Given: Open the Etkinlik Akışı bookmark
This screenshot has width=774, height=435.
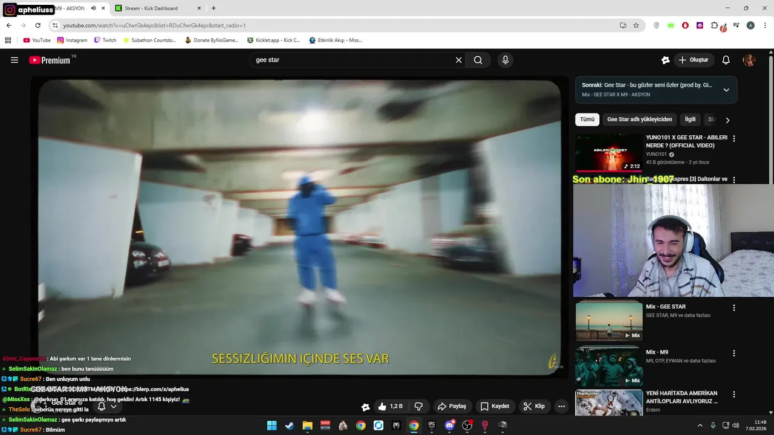Looking at the screenshot, I should [x=336, y=40].
